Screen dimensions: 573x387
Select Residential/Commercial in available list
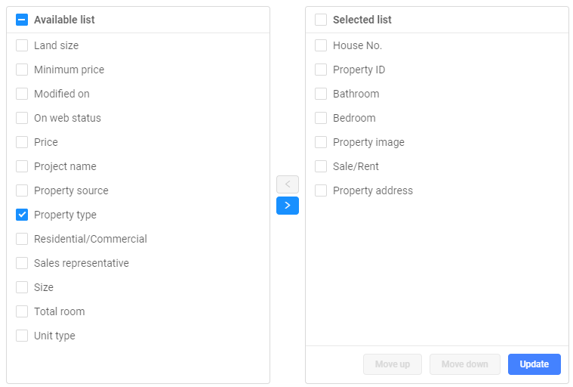pos(22,239)
